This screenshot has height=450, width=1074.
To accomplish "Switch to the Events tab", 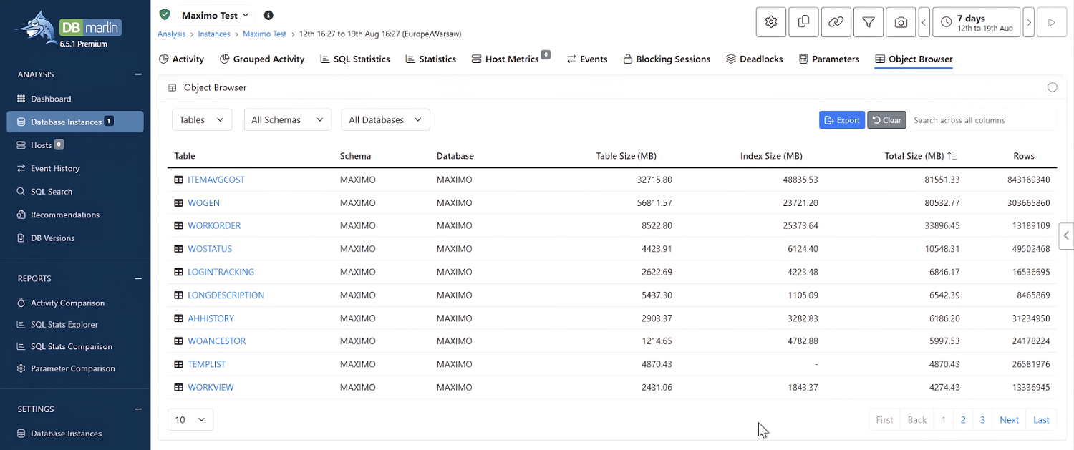I will click(x=587, y=59).
